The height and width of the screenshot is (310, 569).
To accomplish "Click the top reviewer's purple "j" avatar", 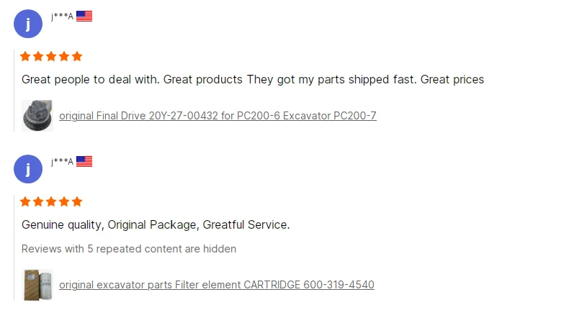I will click(x=28, y=24).
